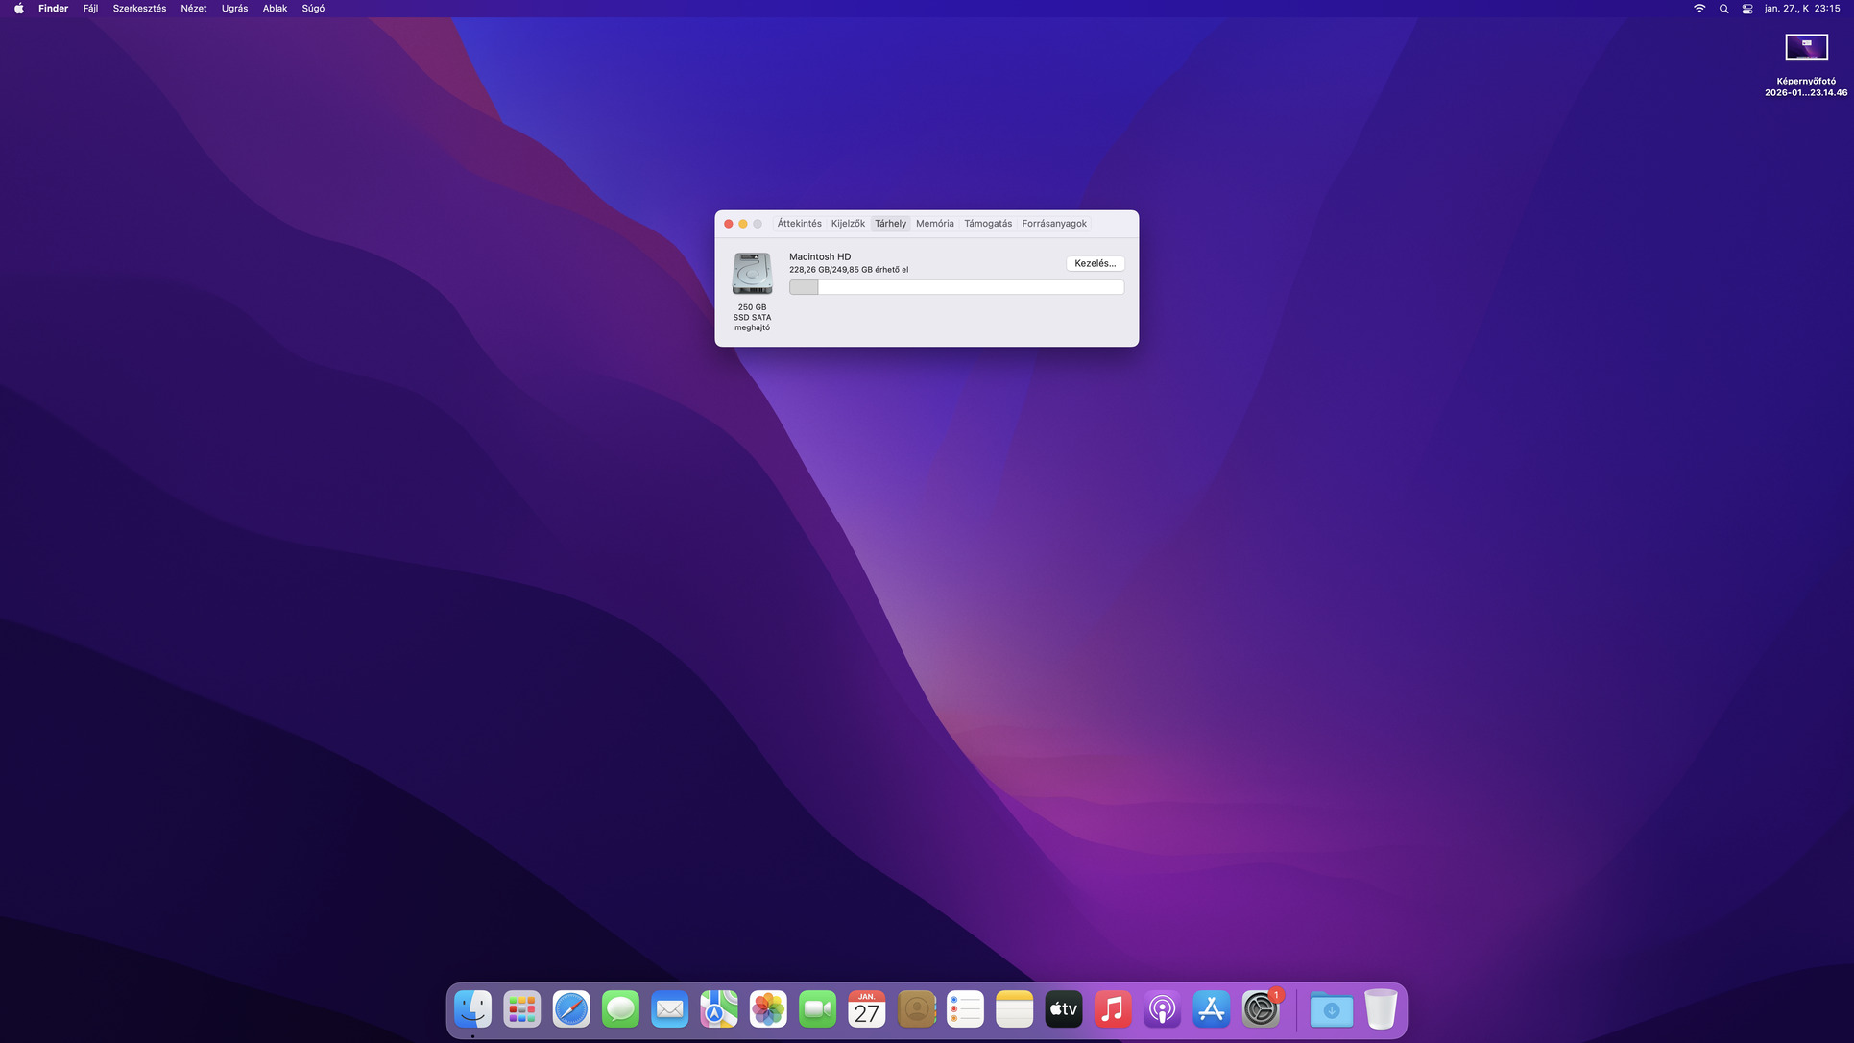Open System Preferences with notification badge

[x=1260, y=1009]
